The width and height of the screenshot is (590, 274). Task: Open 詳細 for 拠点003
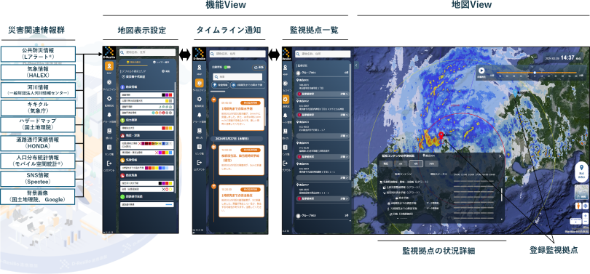[x=345, y=135]
